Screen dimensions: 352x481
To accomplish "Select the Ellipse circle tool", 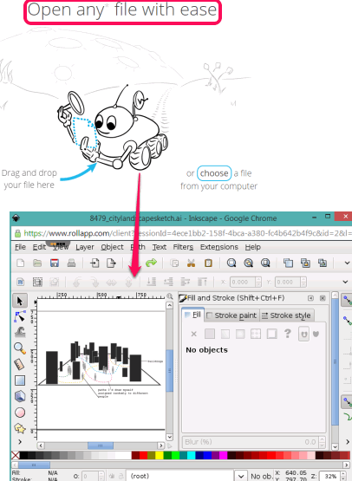I will point(20,413).
